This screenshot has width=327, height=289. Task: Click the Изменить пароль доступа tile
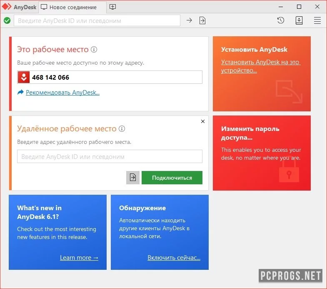pyautogui.click(x=262, y=153)
